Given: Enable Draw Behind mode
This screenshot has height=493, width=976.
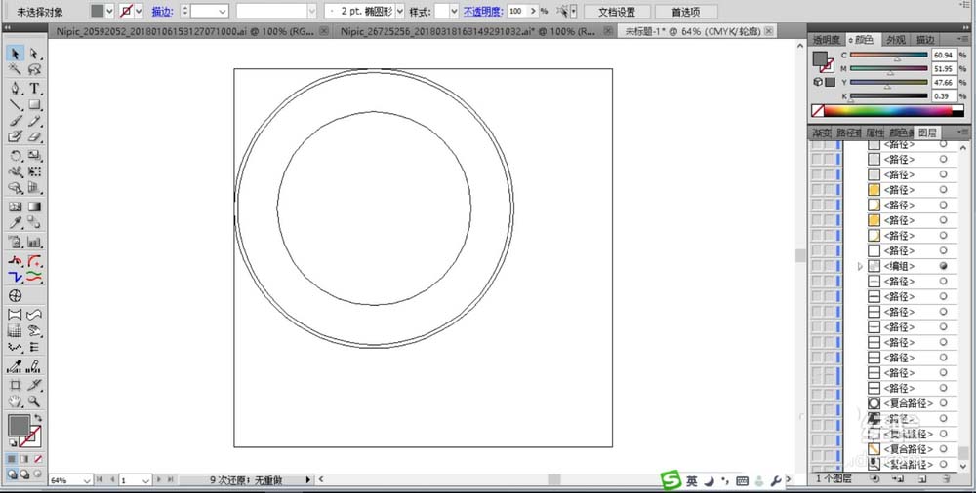Looking at the screenshot, I should pyautogui.click(x=25, y=474).
